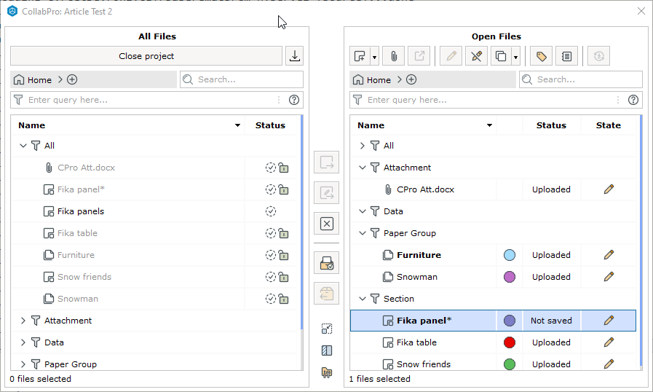Click the history revert toolbar icon
This screenshot has height=392, width=653.
[599, 56]
